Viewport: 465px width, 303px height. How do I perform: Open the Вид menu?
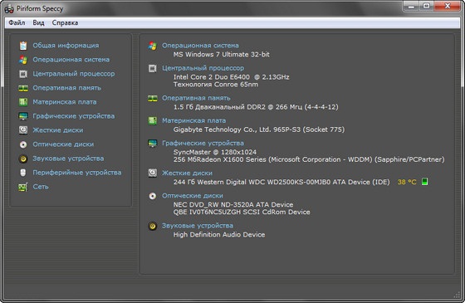38,23
